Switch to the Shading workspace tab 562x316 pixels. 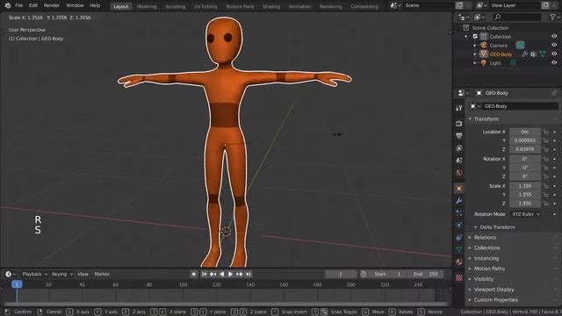point(271,6)
